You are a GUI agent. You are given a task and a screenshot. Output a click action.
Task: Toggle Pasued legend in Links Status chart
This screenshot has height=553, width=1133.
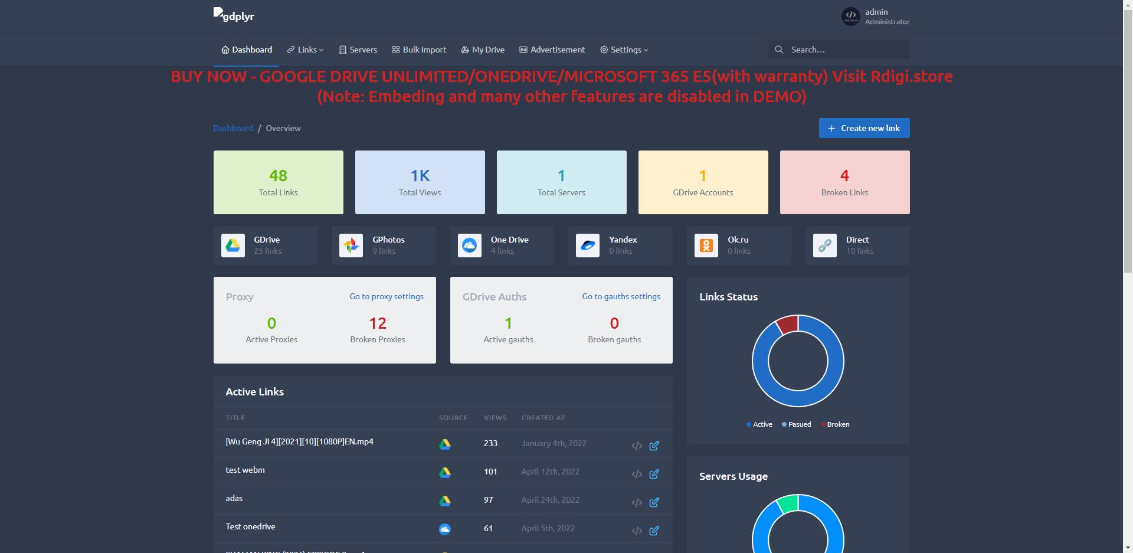[797, 424]
